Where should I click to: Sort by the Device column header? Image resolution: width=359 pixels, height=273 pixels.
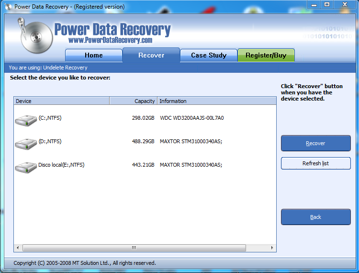point(61,101)
